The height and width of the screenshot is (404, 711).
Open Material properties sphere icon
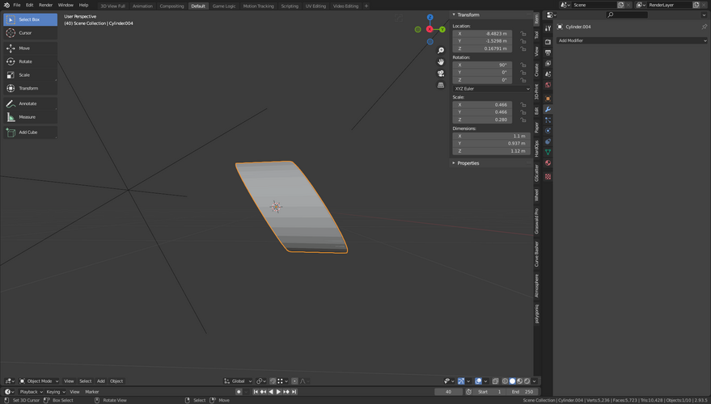click(x=548, y=163)
